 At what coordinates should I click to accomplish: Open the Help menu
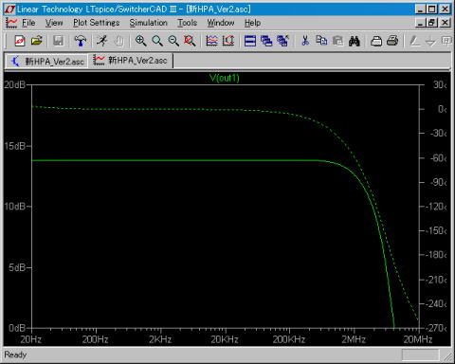pyautogui.click(x=252, y=23)
